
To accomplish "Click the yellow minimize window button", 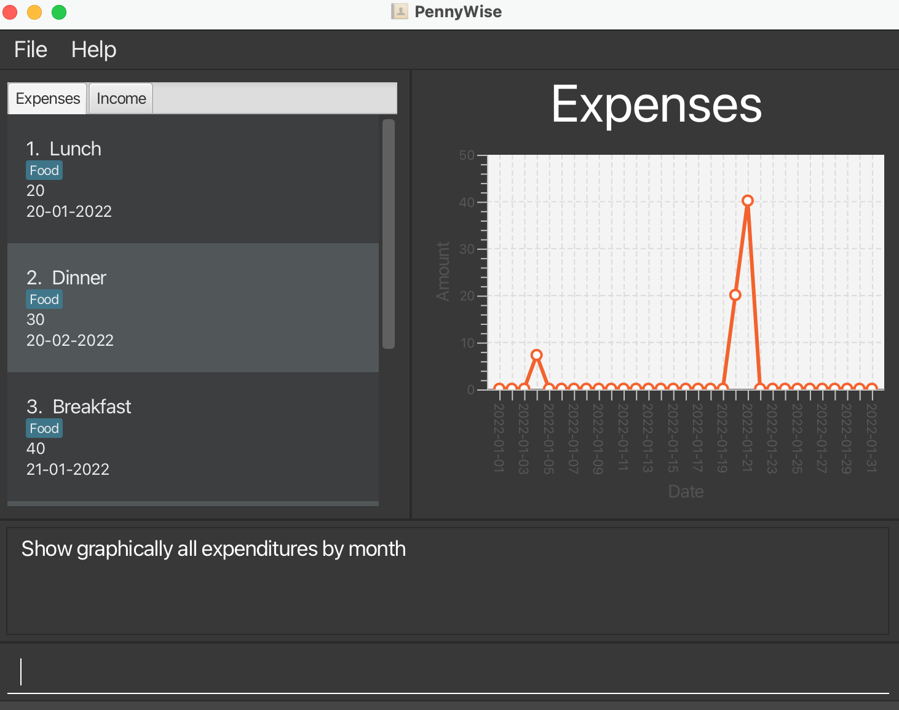I will point(34,12).
